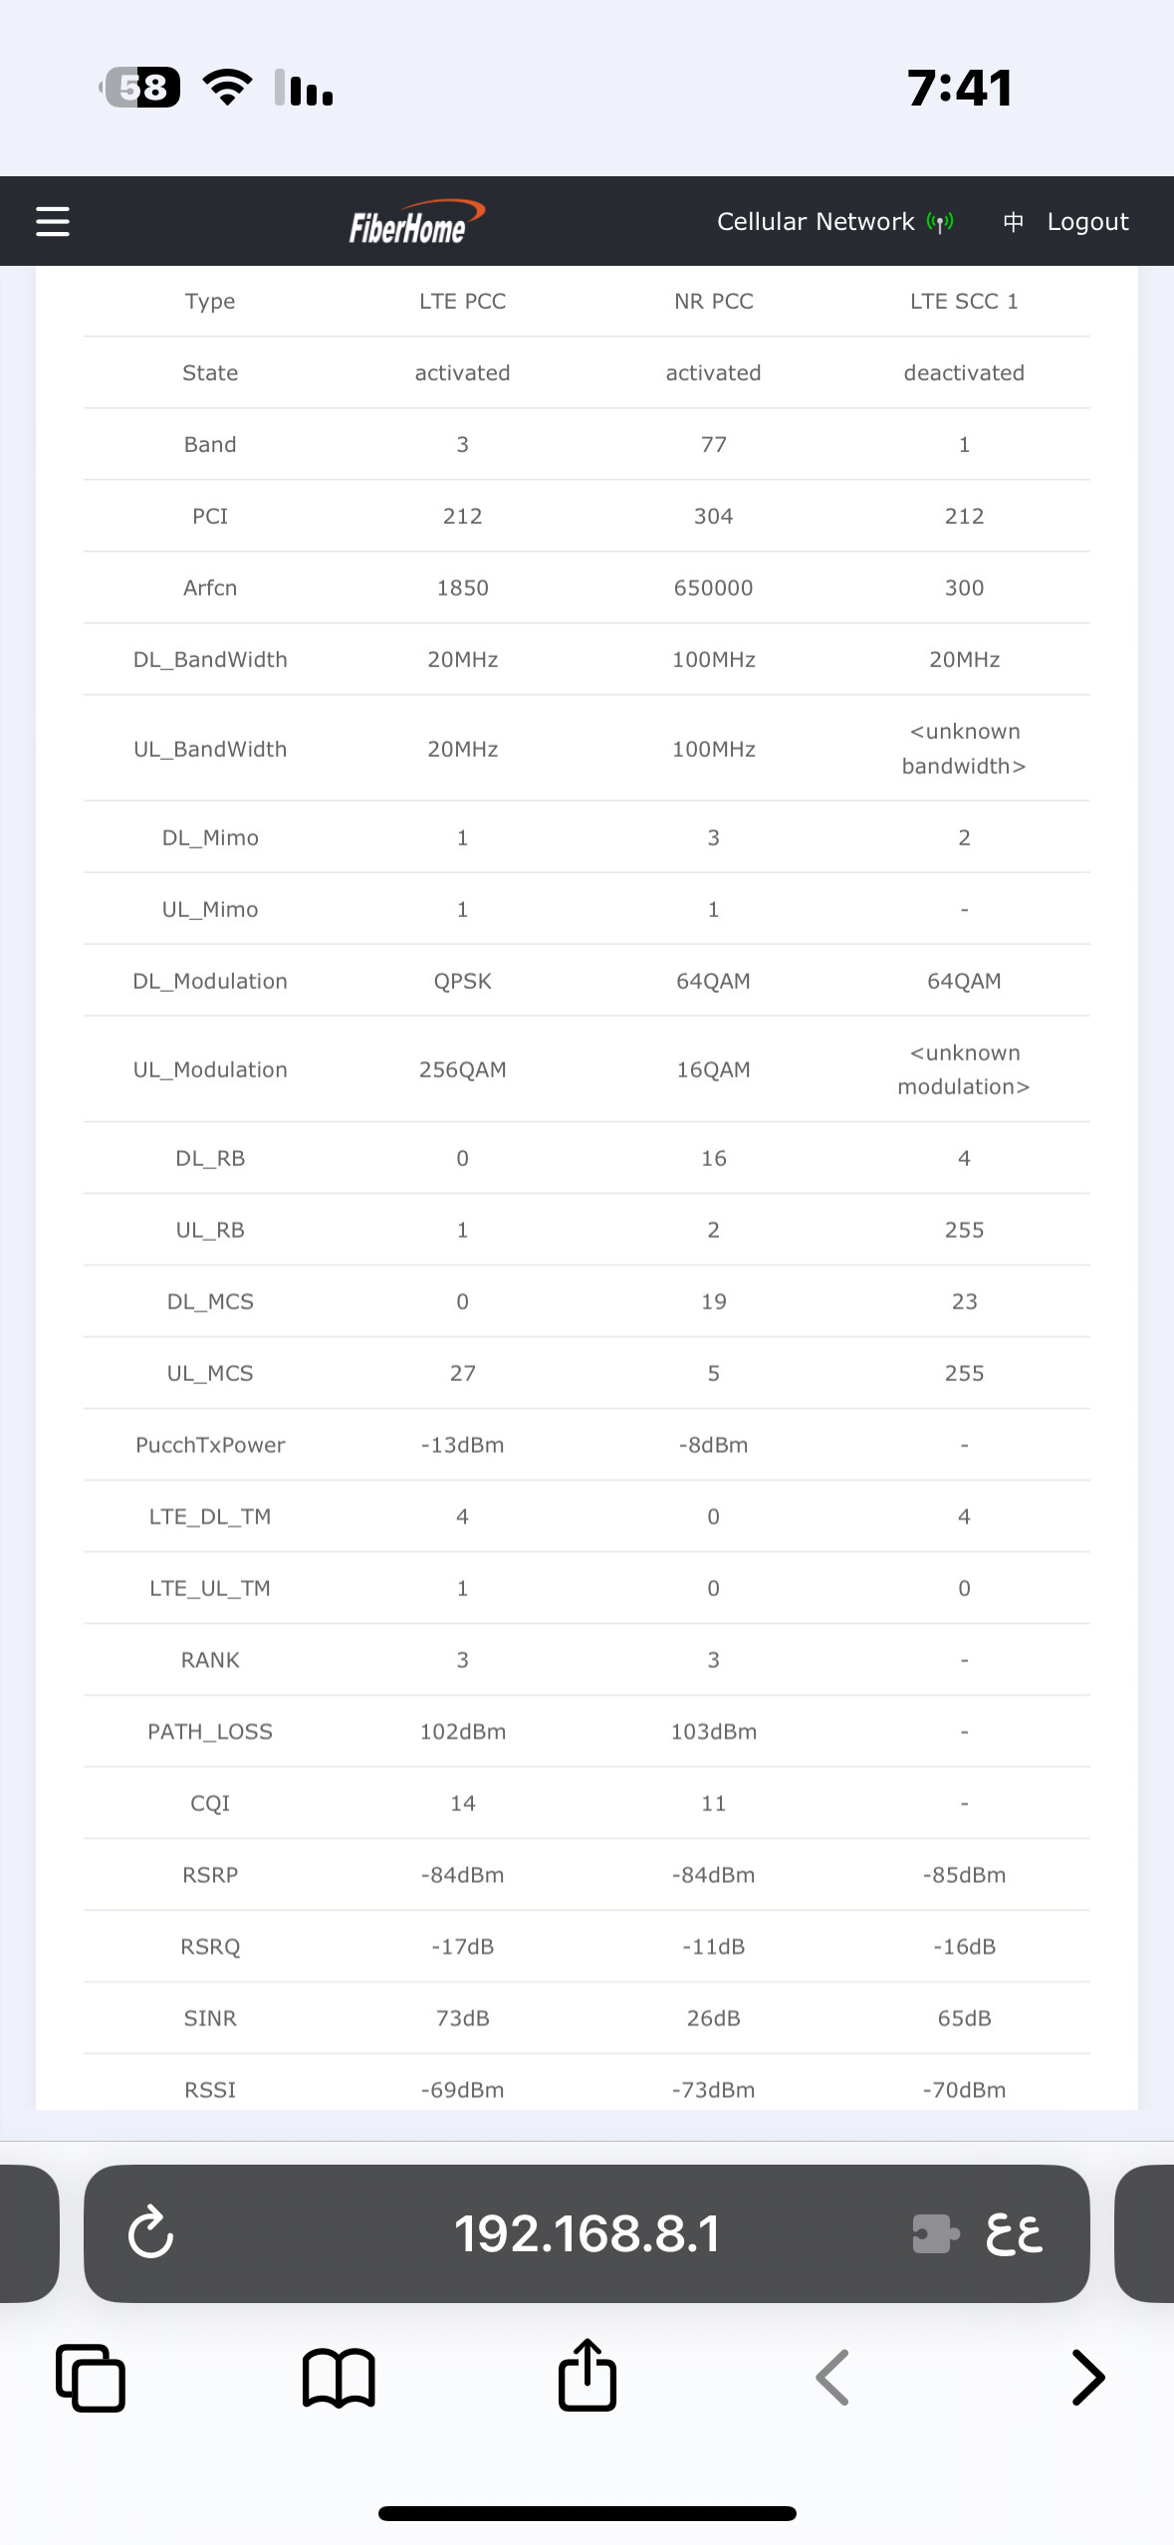Open the tabs overview icon
1174x2545 pixels.
91,2378
